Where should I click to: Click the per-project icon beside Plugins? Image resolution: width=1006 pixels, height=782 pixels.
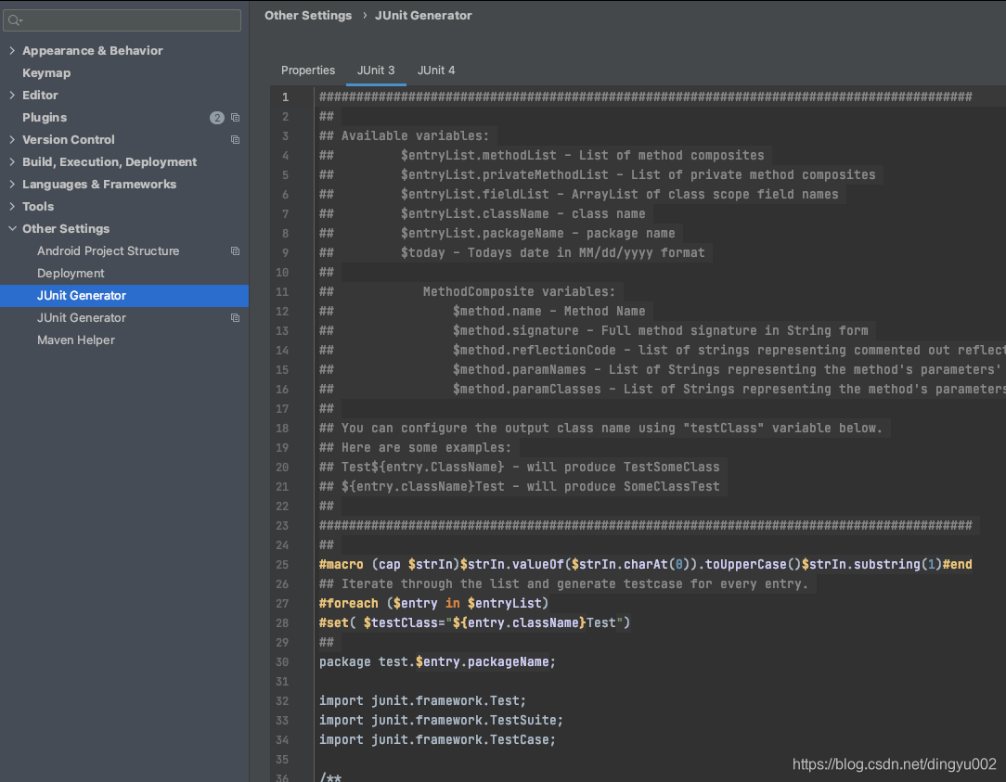point(236,118)
